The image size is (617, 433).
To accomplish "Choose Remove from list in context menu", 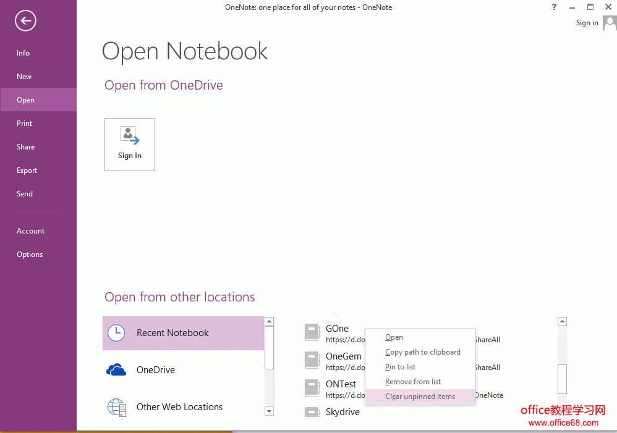I will [x=420, y=382].
